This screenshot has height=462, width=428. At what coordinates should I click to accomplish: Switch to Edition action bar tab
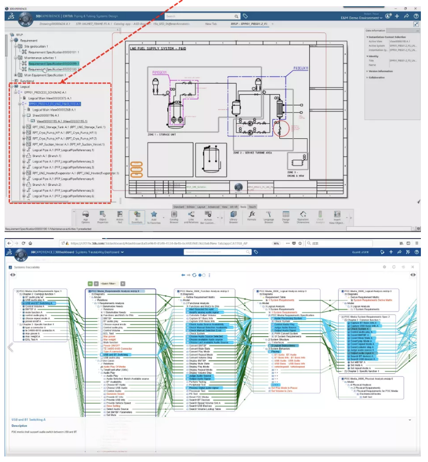tap(191, 207)
